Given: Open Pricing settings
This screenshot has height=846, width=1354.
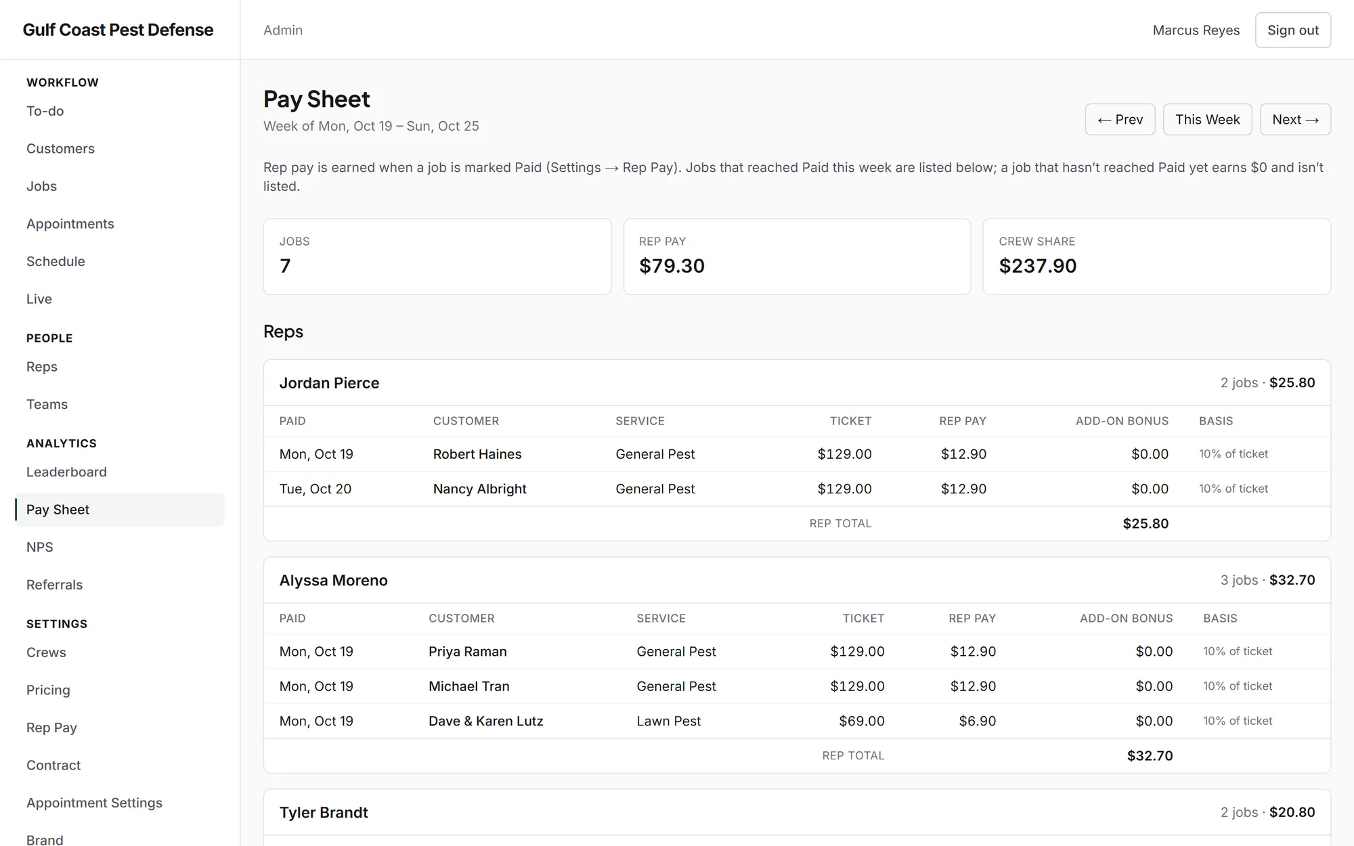Looking at the screenshot, I should click(48, 690).
